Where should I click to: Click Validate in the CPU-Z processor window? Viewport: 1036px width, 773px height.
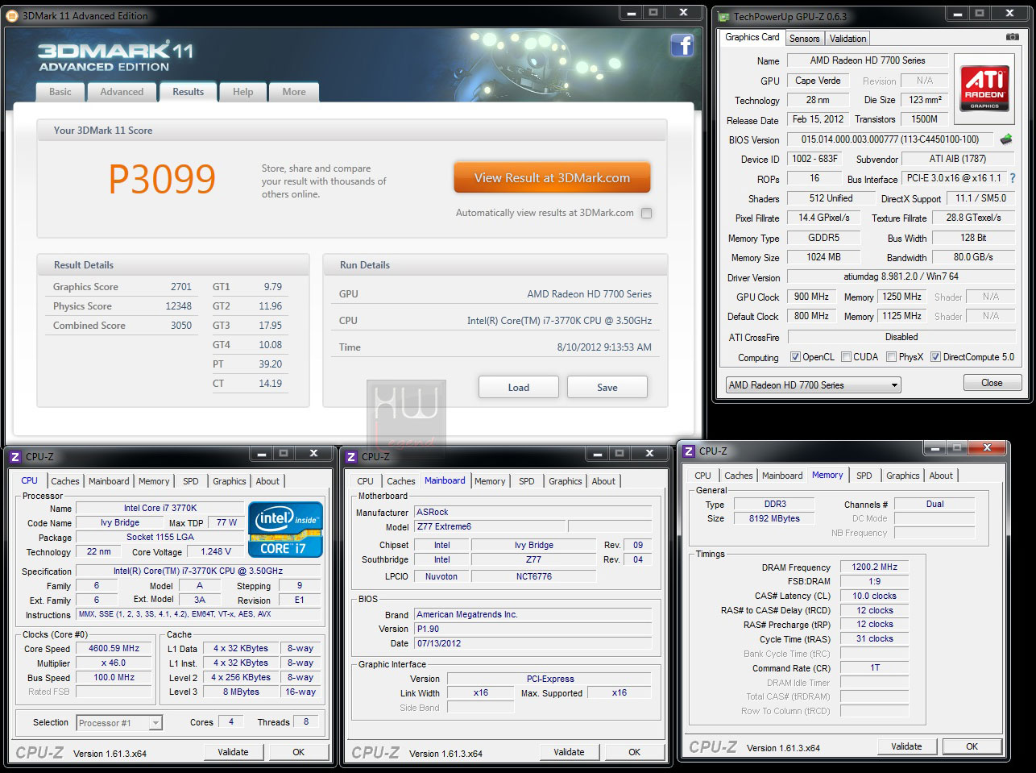coord(233,752)
